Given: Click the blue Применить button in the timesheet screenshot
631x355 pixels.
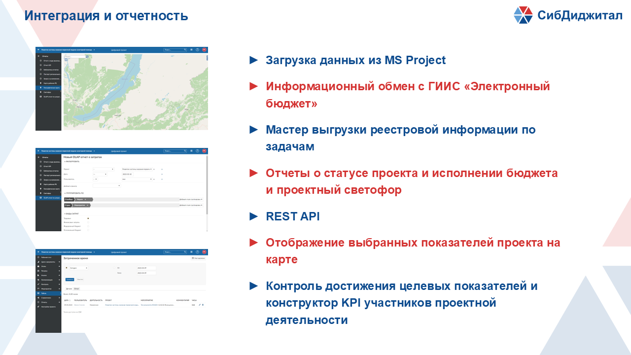Looking at the screenshot, I should click(x=70, y=280).
